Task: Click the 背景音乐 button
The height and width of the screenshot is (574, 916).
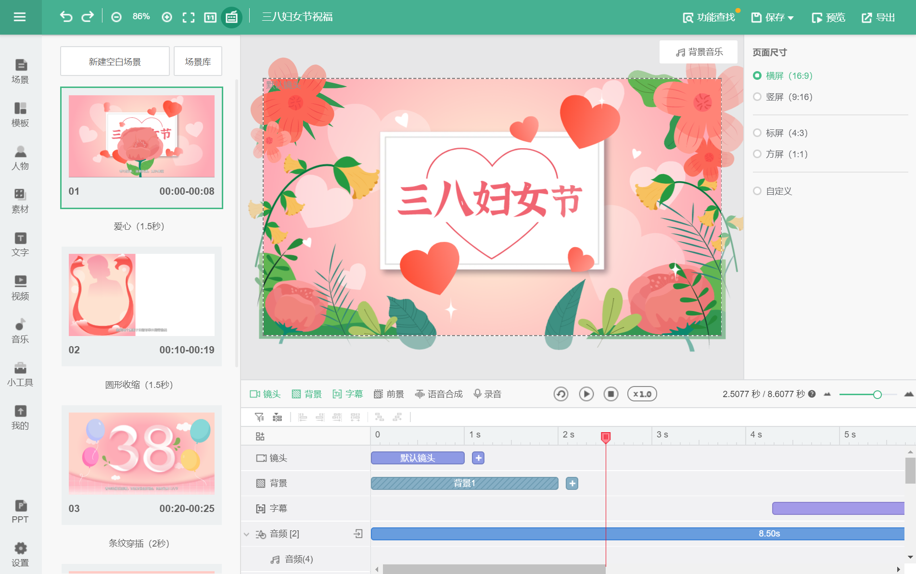Action: coord(699,52)
